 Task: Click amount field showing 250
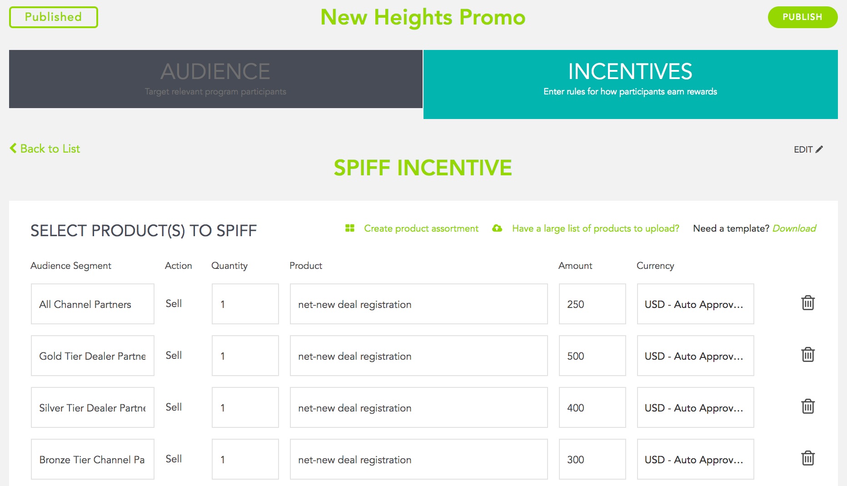point(592,304)
